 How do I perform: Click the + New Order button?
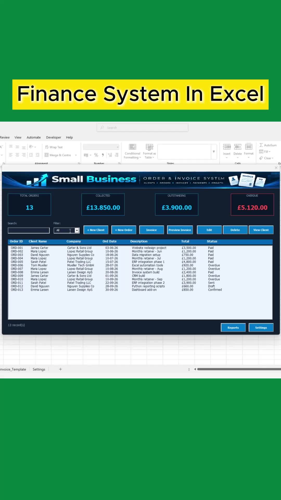tap(124, 230)
